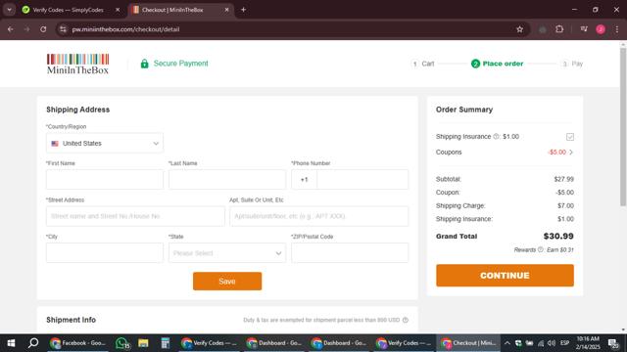Select the Checkout MiniInTheBox tab

coord(180,10)
